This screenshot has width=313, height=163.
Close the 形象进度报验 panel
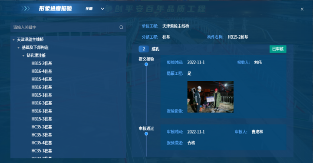[x=302, y=9]
